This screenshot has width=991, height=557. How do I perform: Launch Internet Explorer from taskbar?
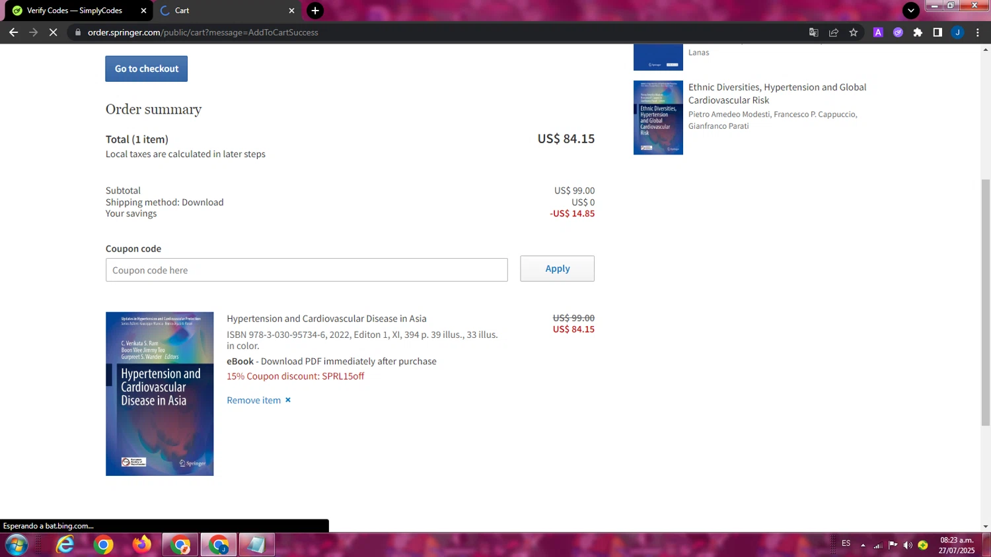point(65,545)
